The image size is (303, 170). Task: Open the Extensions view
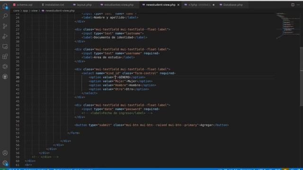click(x=5, y=57)
